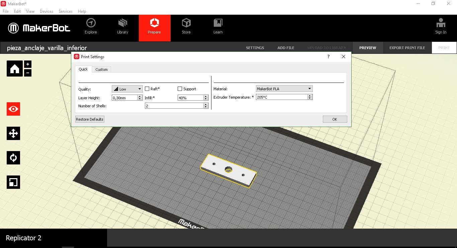Click the MakerBot logo
The width and height of the screenshot is (457, 248).
[x=39, y=28]
